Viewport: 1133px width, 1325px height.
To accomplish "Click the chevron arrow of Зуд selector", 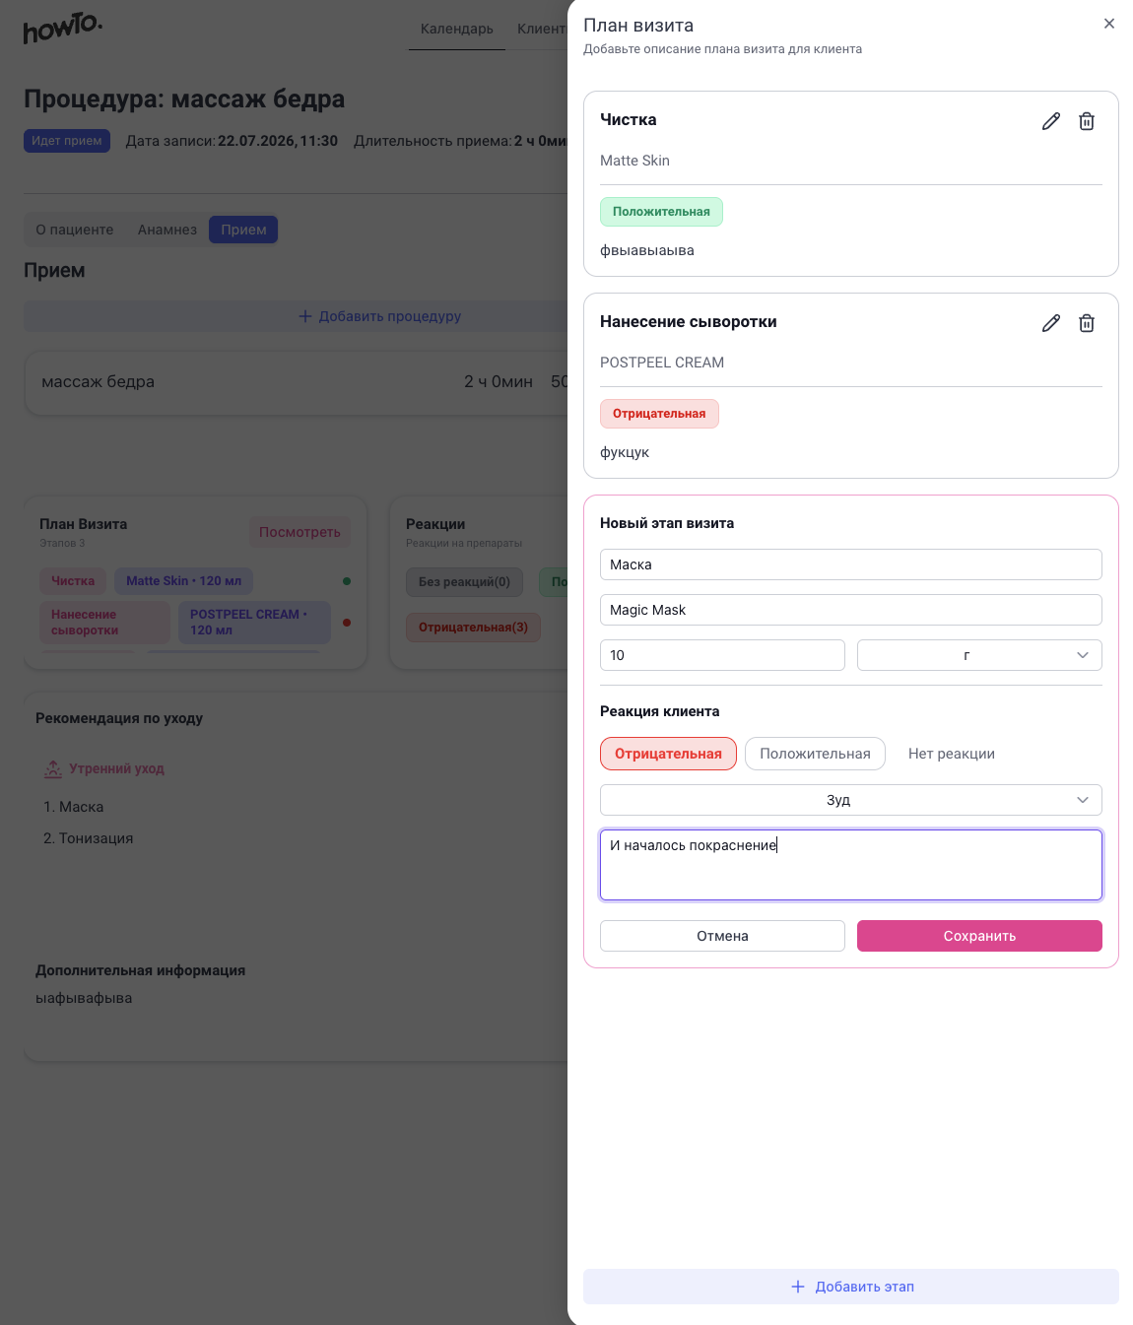I will point(1083,800).
